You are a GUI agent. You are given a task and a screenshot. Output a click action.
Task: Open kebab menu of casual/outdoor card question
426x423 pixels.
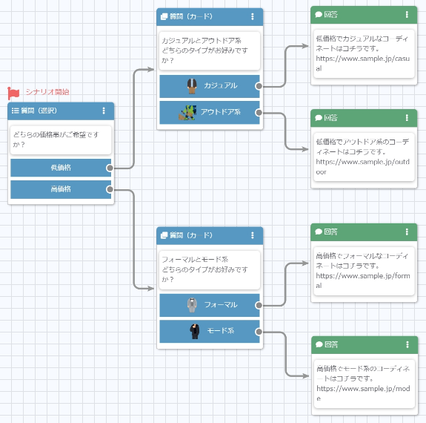tap(253, 16)
